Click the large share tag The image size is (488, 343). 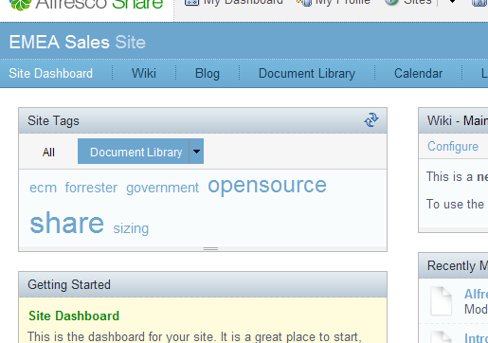(67, 223)
